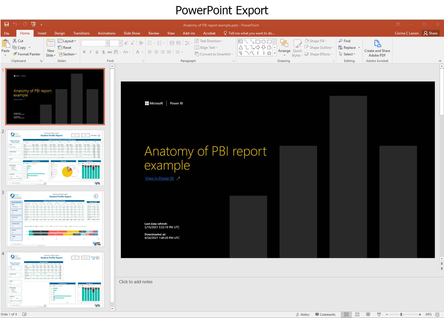Image resolution: width=444 pixels, height=318 pixels.
Task: Click Convert to SmartArt
Action: coord(213,54)
